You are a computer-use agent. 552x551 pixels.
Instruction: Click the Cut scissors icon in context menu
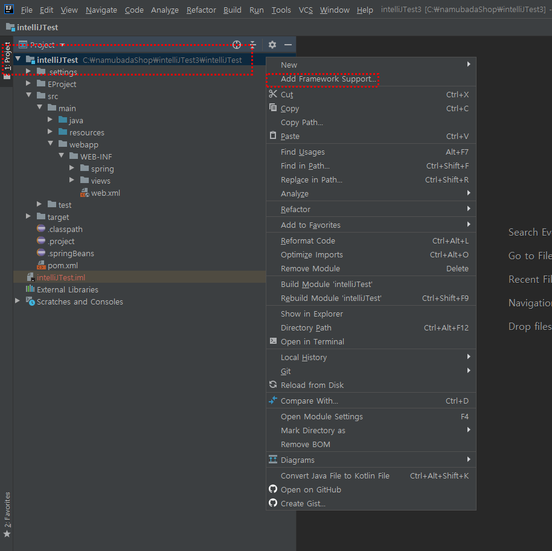[273, 94]
